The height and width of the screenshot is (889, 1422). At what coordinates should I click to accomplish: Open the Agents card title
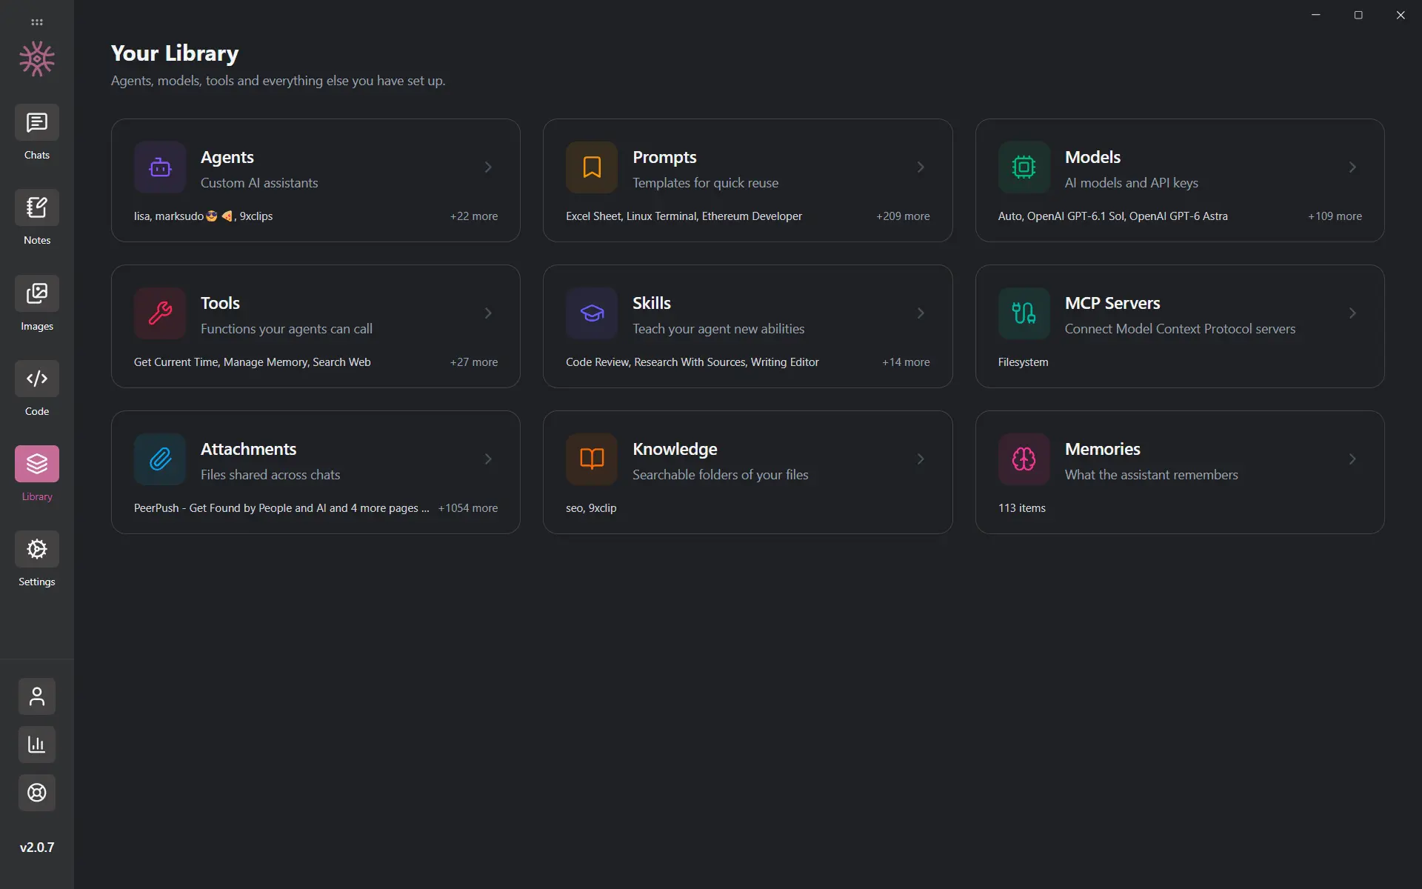227,157
